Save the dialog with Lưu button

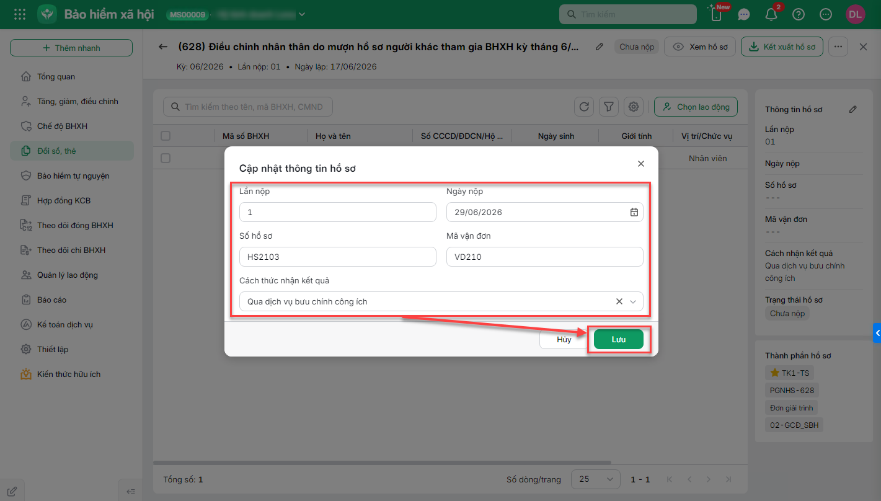tap(619, 339)
